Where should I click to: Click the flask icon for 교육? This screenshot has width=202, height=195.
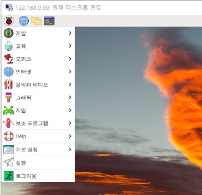coord(8,46)
